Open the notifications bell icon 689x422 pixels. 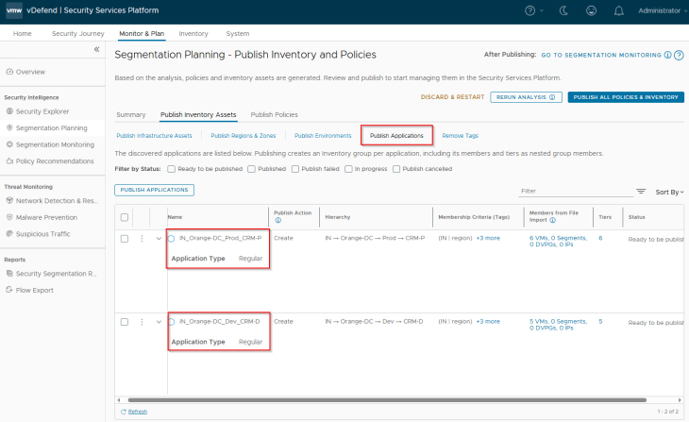(x=618, y=10)
